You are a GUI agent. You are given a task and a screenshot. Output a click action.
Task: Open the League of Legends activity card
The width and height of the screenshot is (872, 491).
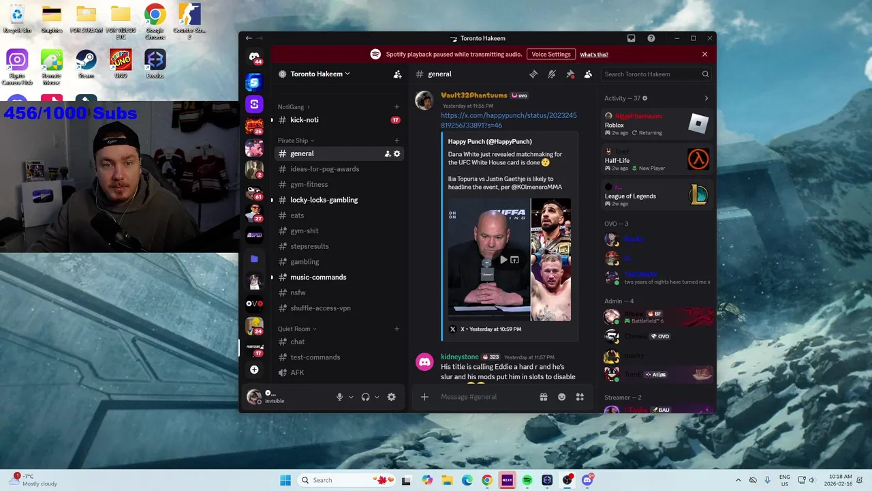(657, 195)
